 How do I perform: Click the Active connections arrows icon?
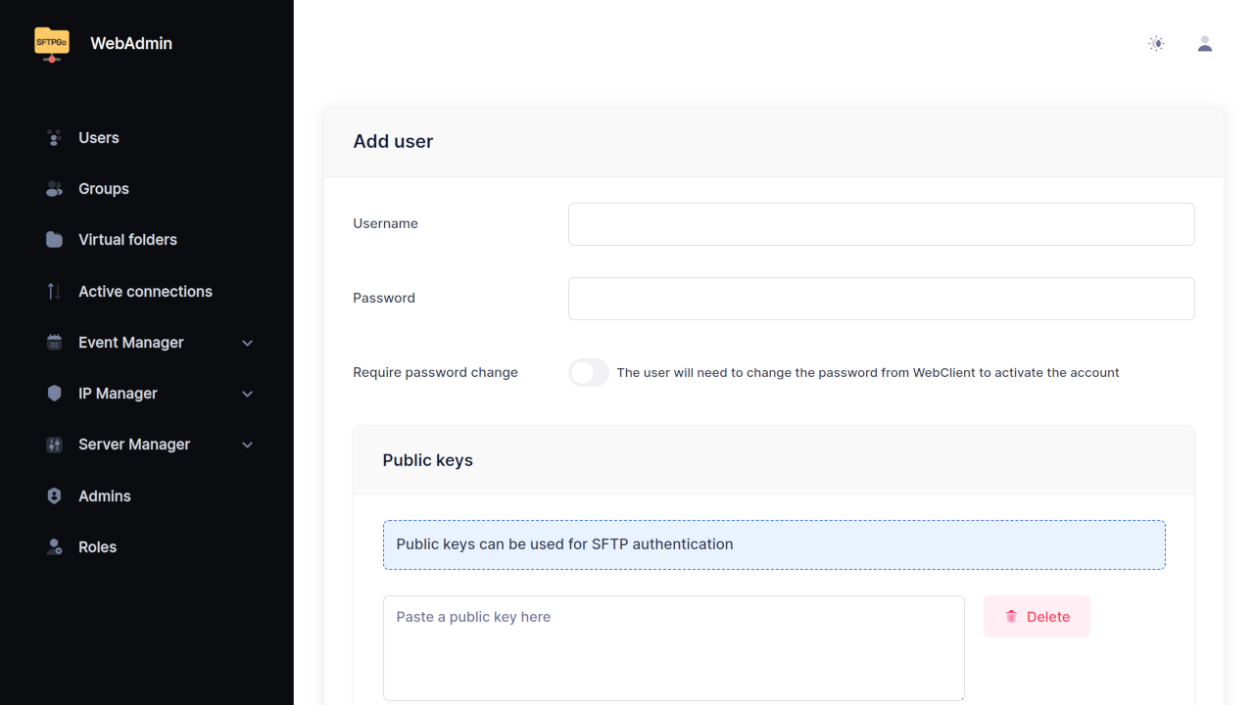pyautogui.click(x=55, y=292)
